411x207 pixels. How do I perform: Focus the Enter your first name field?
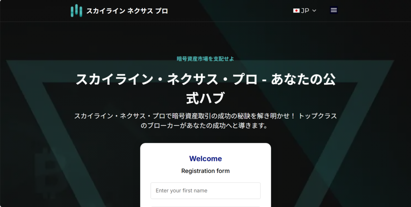click(x=205, y=191)
